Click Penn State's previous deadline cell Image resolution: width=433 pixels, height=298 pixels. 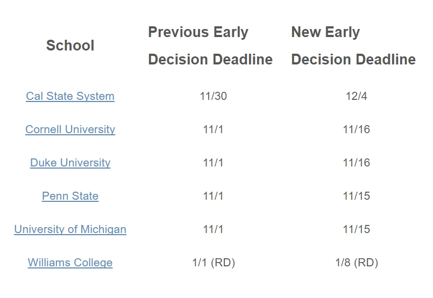click(x=214, y=197)
